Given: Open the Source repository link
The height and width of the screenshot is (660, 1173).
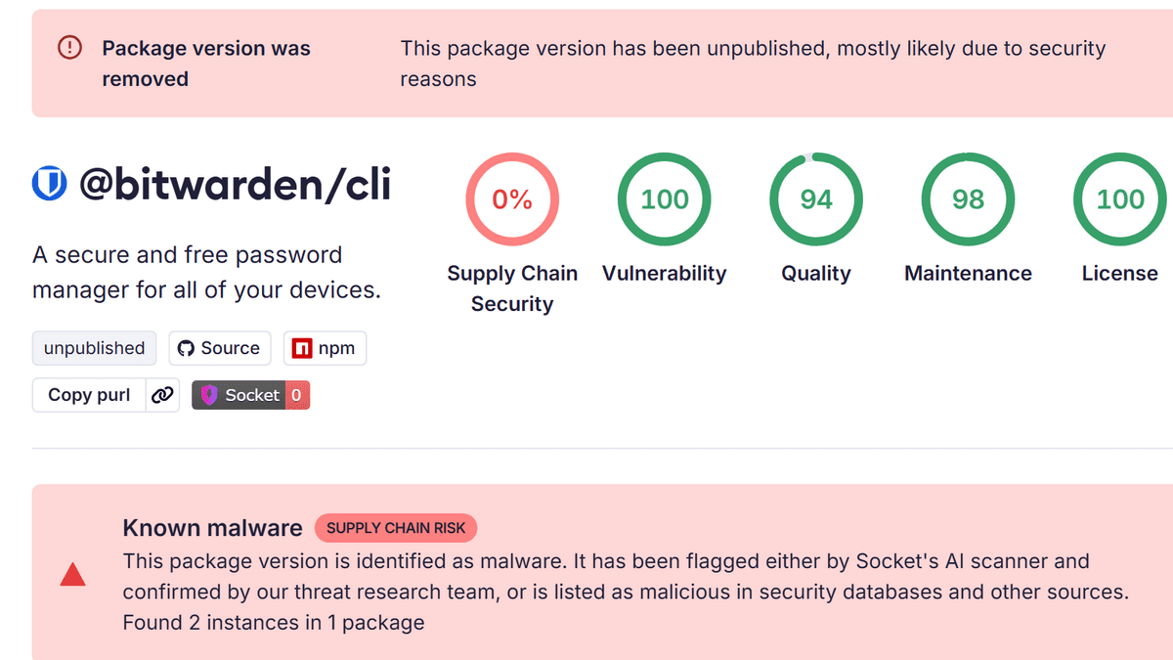Looking at the screenshot, I should (x=219, y=348).
